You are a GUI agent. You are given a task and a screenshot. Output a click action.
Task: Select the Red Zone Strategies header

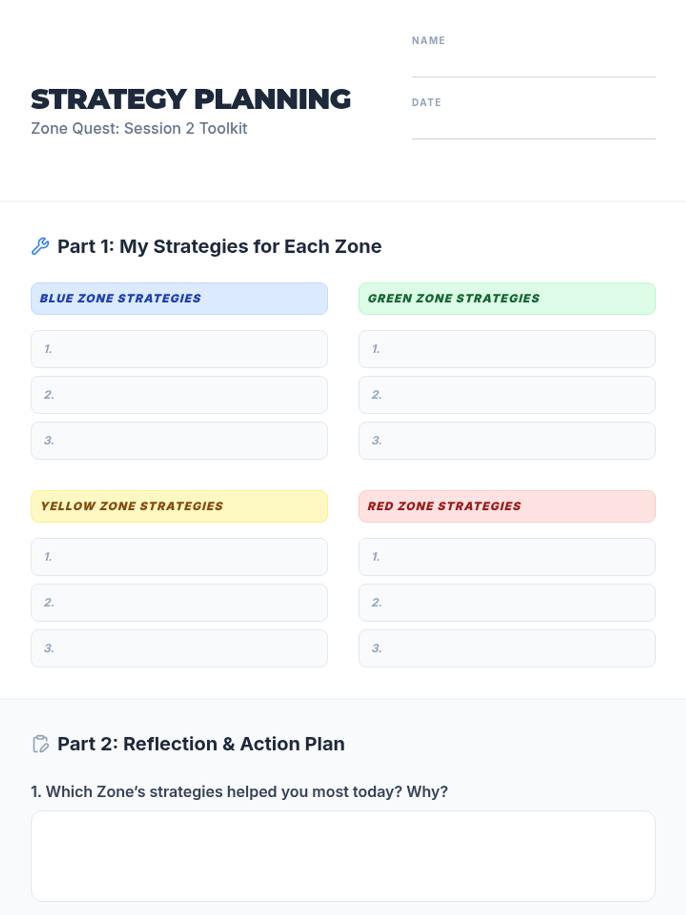tap(506, 506)
